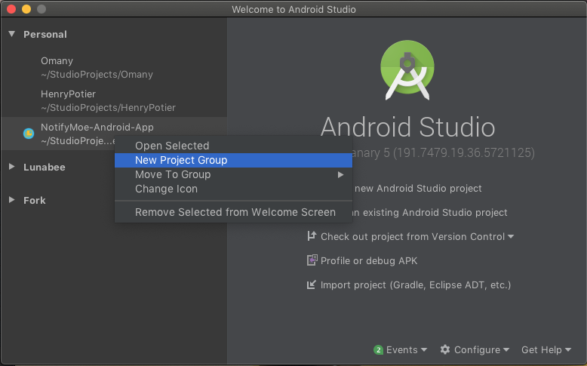Open the HenryPotier recent project

[114, 100]
